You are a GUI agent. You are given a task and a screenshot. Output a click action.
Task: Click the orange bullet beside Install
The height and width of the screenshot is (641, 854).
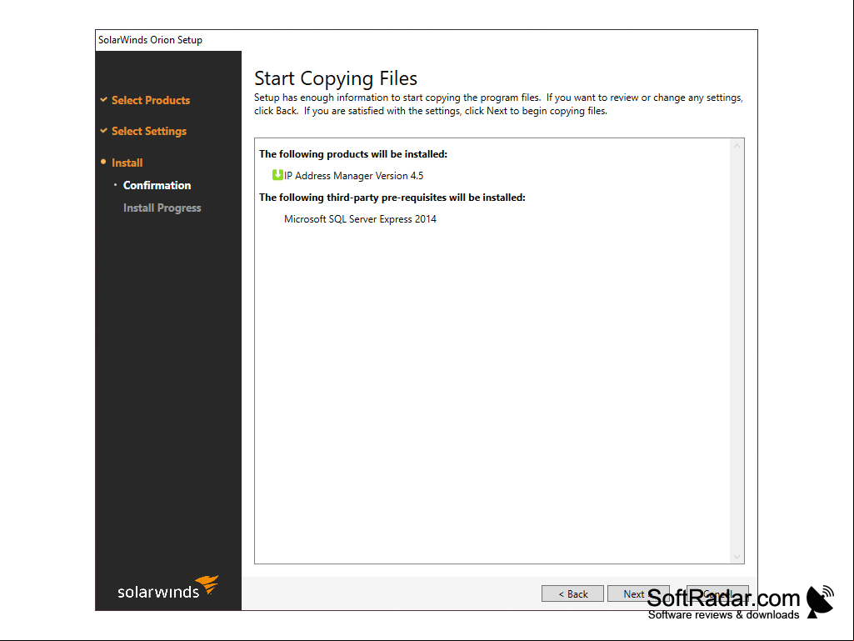pyautogui.click(x=103, y=162)
